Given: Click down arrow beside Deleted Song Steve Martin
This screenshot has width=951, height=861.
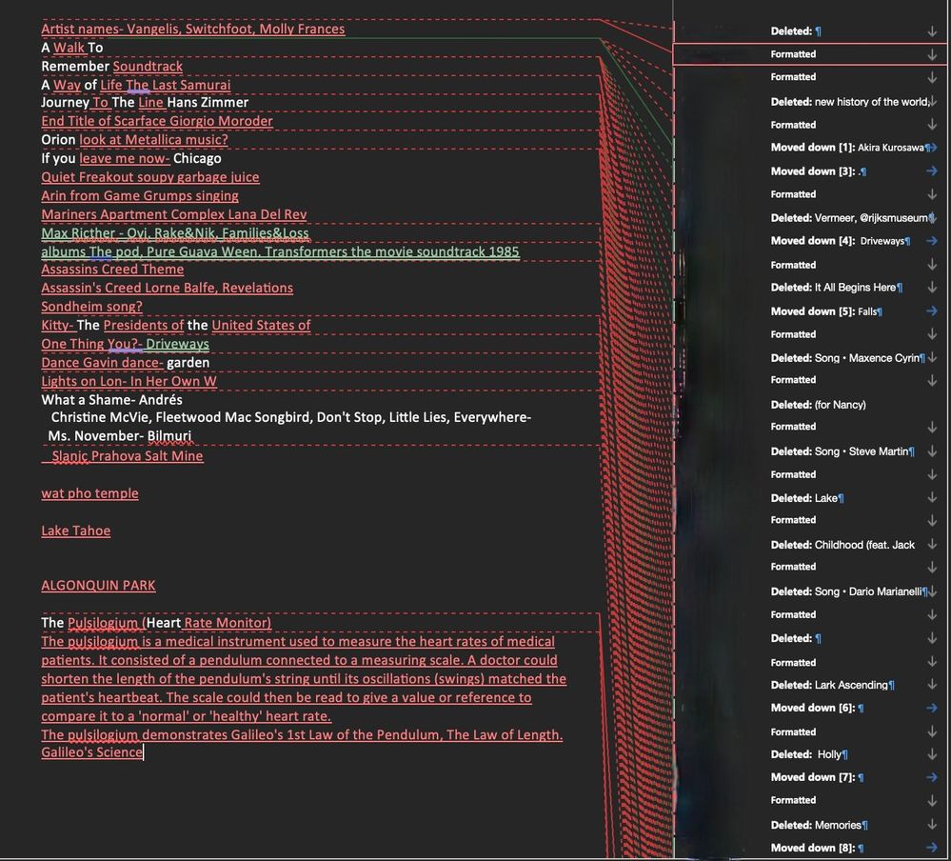Looking at the screenshot, I should click(x=933, y=451).
